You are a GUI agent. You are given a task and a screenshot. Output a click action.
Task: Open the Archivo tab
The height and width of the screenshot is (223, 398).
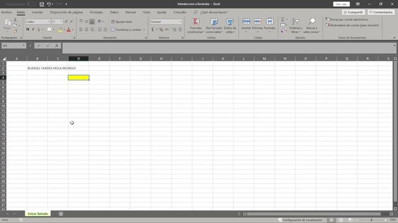click(6, 12)
